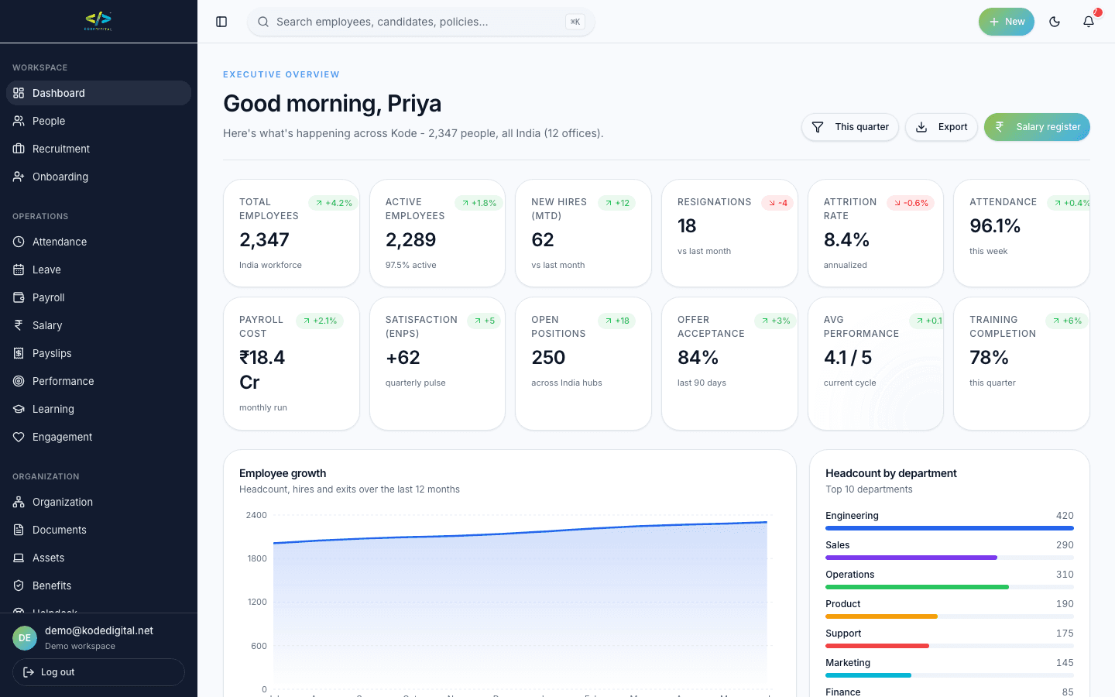Click the Product orange headcount bar

tap(881, 616)
